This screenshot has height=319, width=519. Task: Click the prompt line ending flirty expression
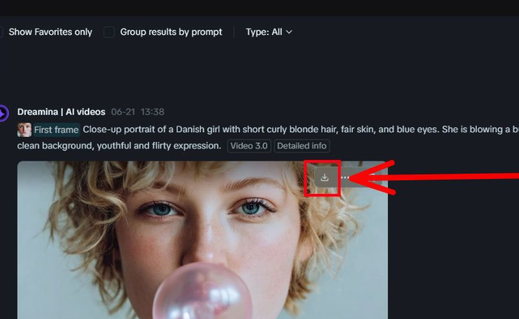pyautogui.click(x=119, y=146)
